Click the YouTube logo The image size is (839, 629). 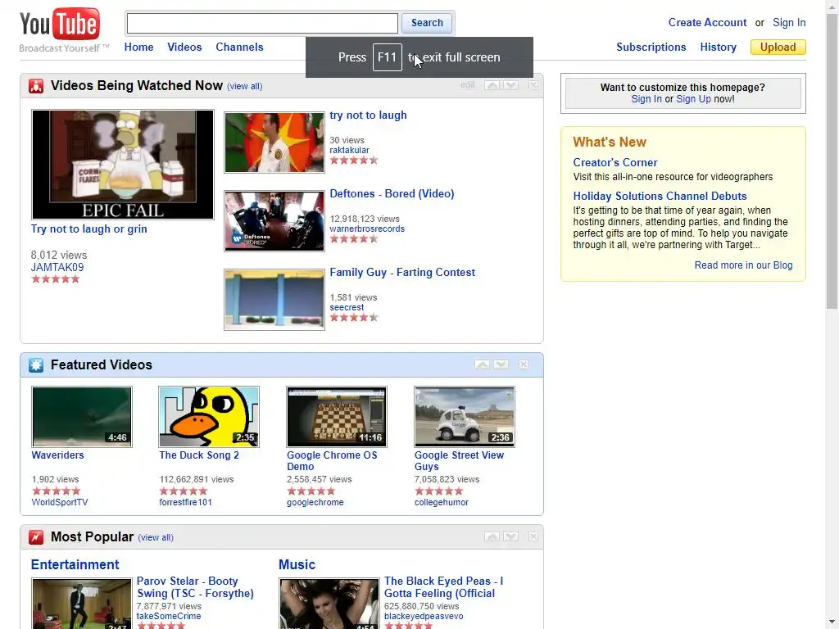[59, 24]
